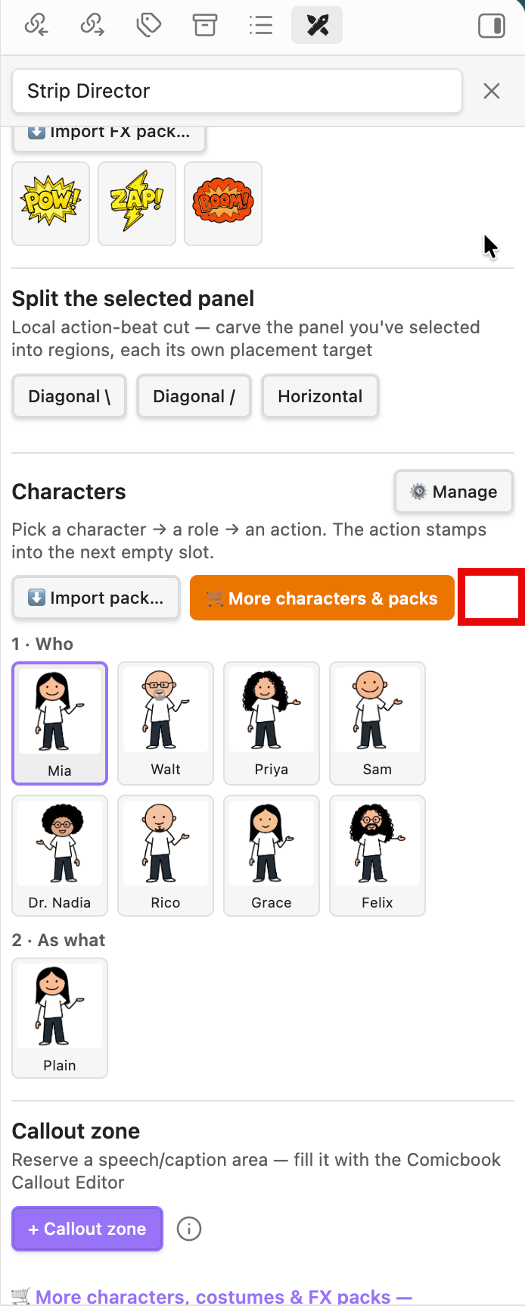Open the outgoing links icon
This screenshot has width=525, height=1306.
92,25
